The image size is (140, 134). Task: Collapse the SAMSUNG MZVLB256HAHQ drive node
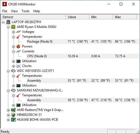click(x=8, y=91)
